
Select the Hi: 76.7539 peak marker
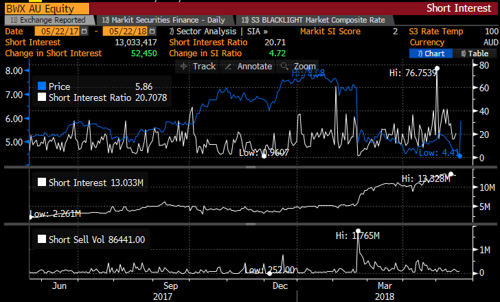[x=437, y=69]
